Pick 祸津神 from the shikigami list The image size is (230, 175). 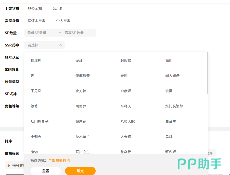(x=36, y=60)
